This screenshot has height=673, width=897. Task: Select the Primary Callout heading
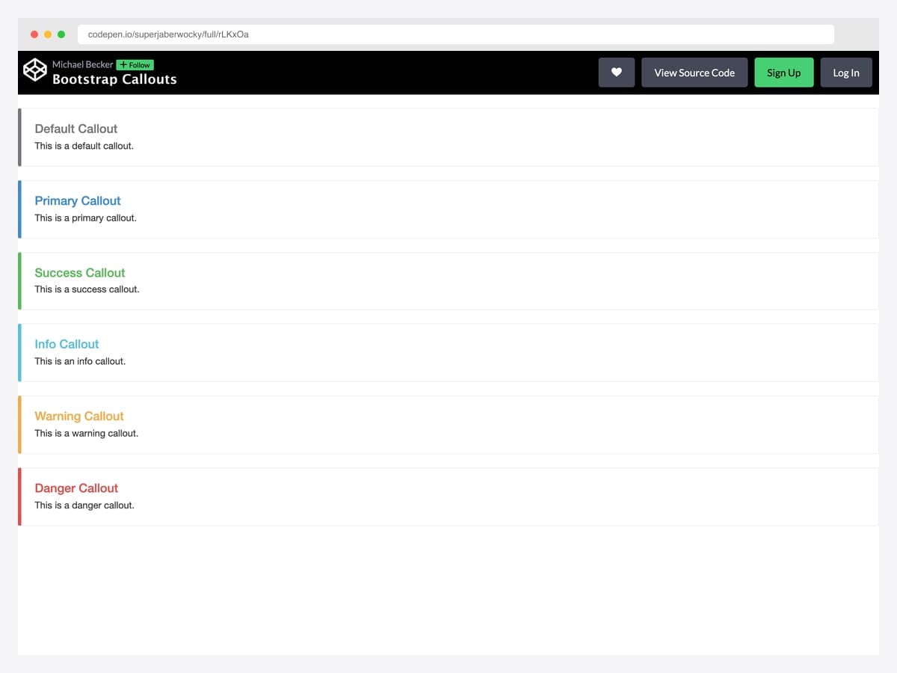pyautogui.click(x=78, y=200)
